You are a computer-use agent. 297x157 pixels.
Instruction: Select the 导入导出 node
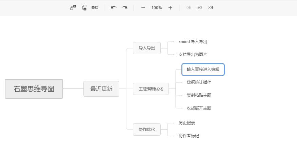pos(147,48)
